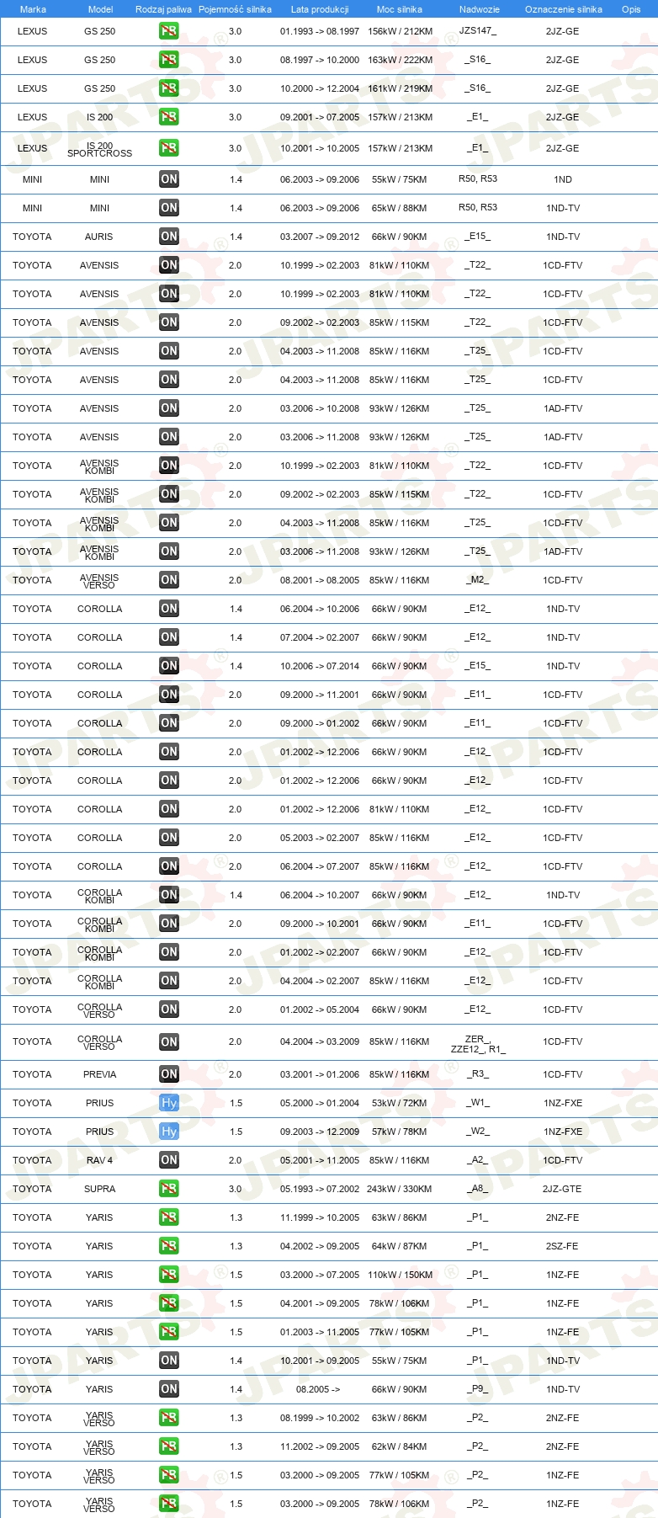This screenshot has height=1518, width=658.
Task: Click petrol icon in Yaris 2SZ-FE row
Action: click(169, 1246)
